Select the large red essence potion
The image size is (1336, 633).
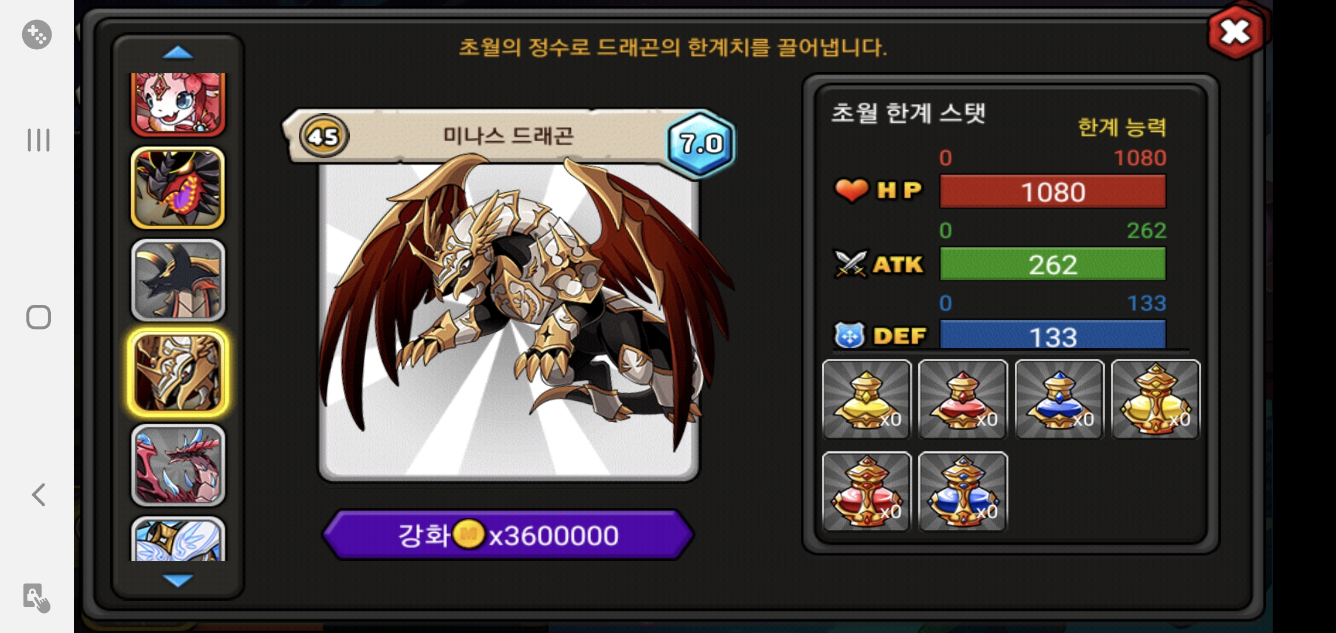click(867, 492)
